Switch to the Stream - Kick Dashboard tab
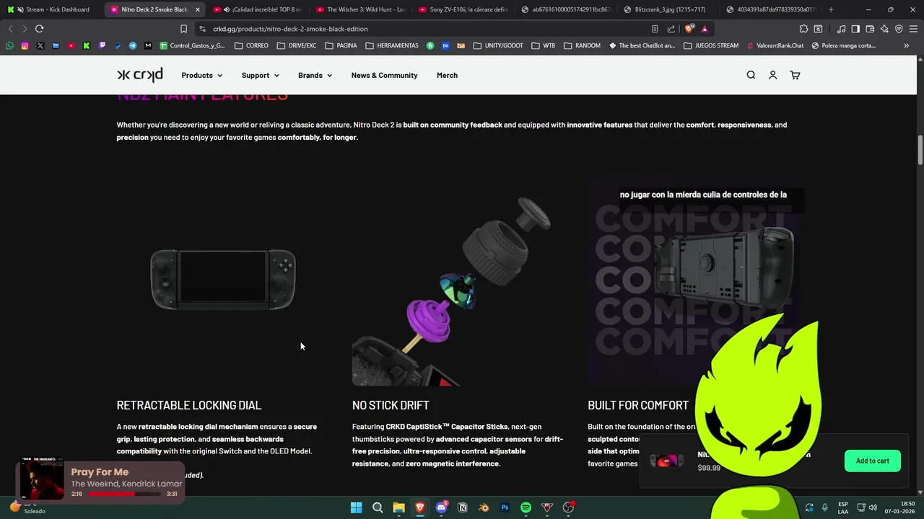 [51, 9]
